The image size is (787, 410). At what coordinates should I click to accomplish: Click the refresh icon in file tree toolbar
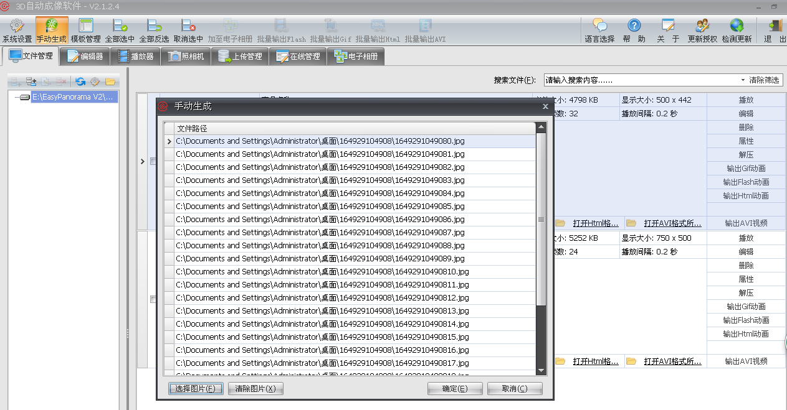[x=80, y=82]
